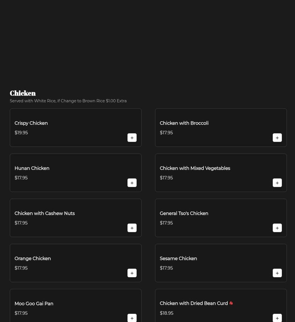The height and width of the screenshot is (322, 295).
Task: Open the Orange Chicken menu card
Action: (x=76, y=263)
